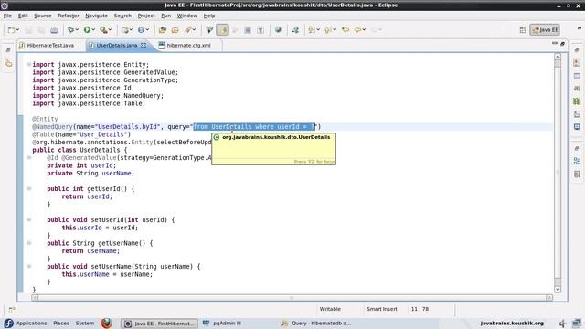Click the Smart Insert status bar entry
Screen dimensions: 585x329
(382, 309)
